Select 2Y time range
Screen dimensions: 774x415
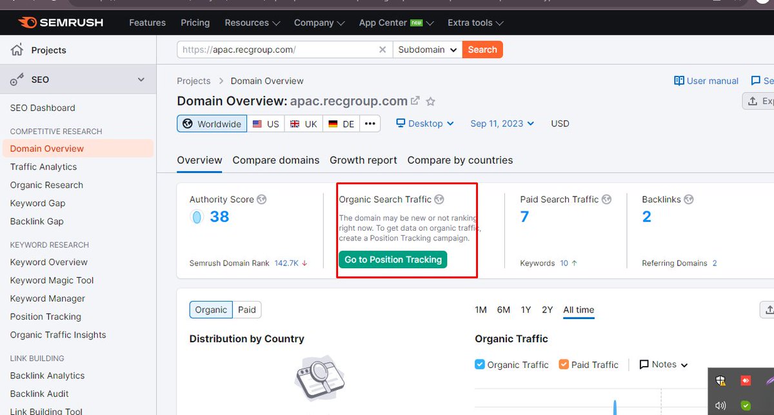(x=548, y=310)
